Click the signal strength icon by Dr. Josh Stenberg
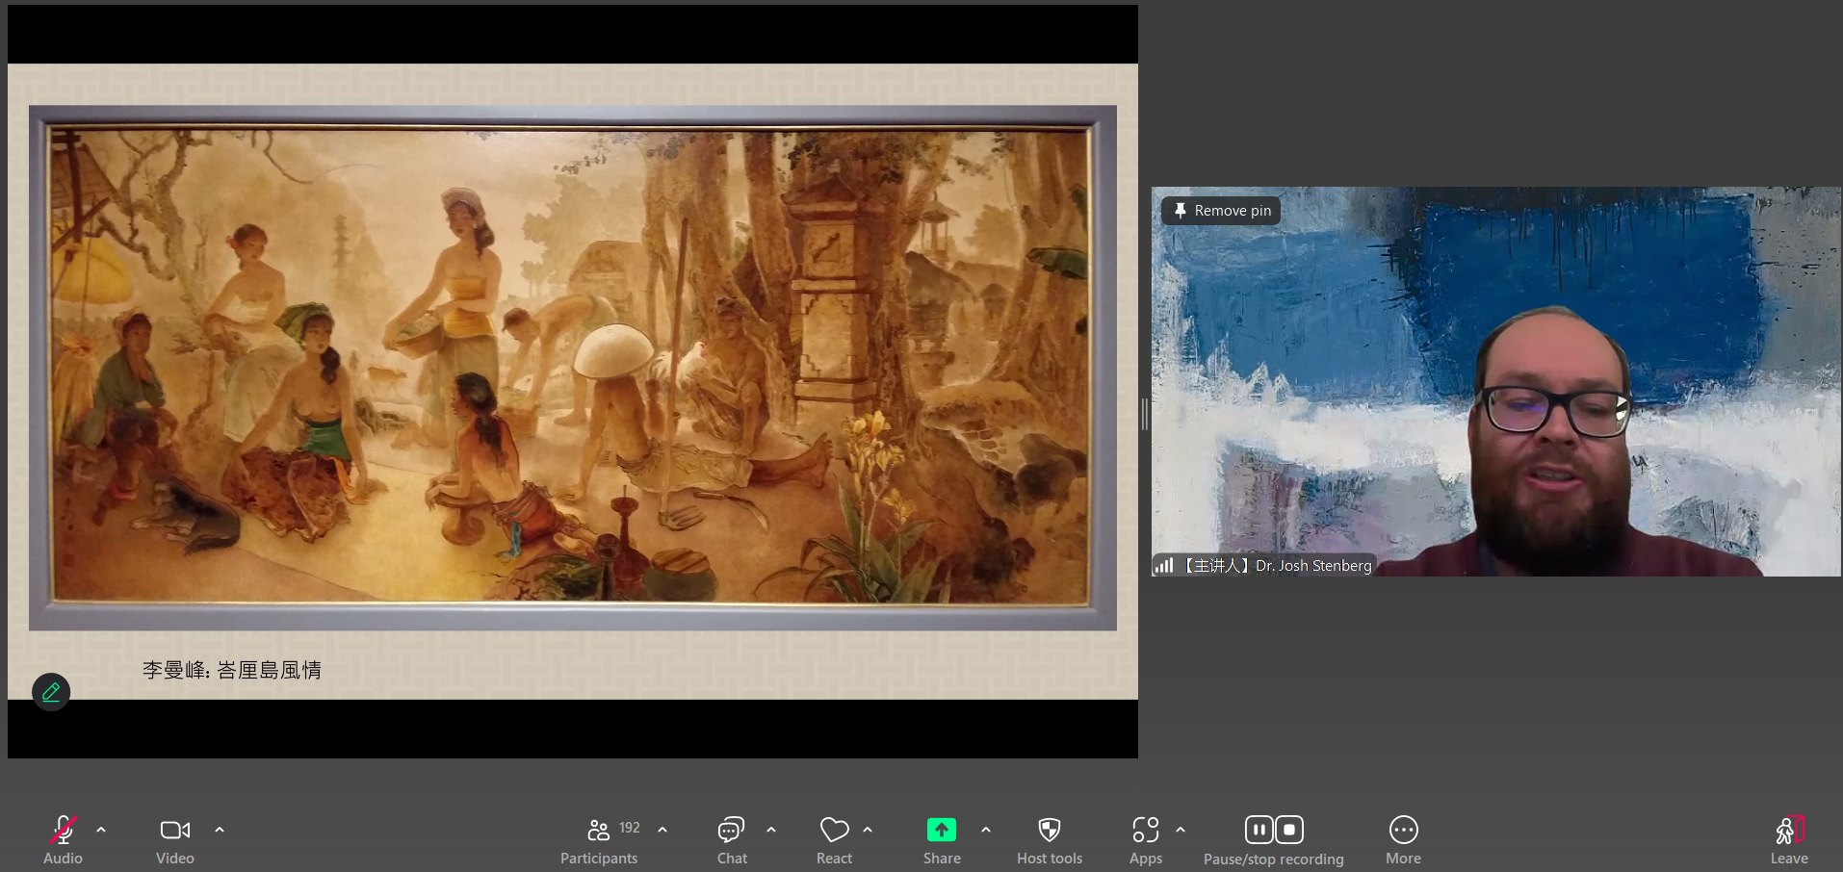The width and height of the screenshot is (1843, 872). [x=1164, y=565]
